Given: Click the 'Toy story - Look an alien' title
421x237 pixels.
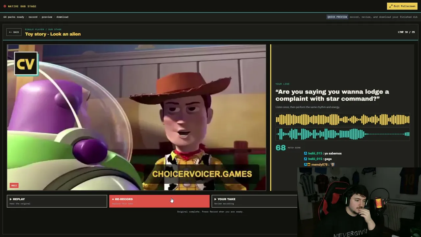Looking at the screenshot, I should pos(53,34).
